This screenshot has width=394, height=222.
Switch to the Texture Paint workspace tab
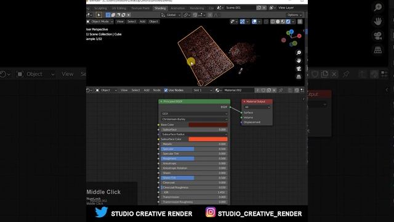point(140,8)
